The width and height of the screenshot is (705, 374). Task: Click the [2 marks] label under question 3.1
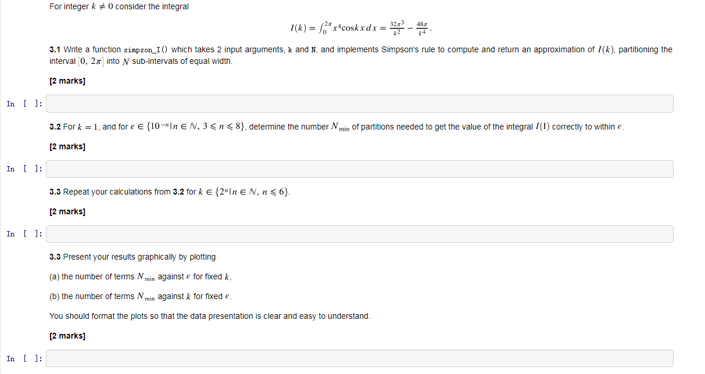pos(67,81)
